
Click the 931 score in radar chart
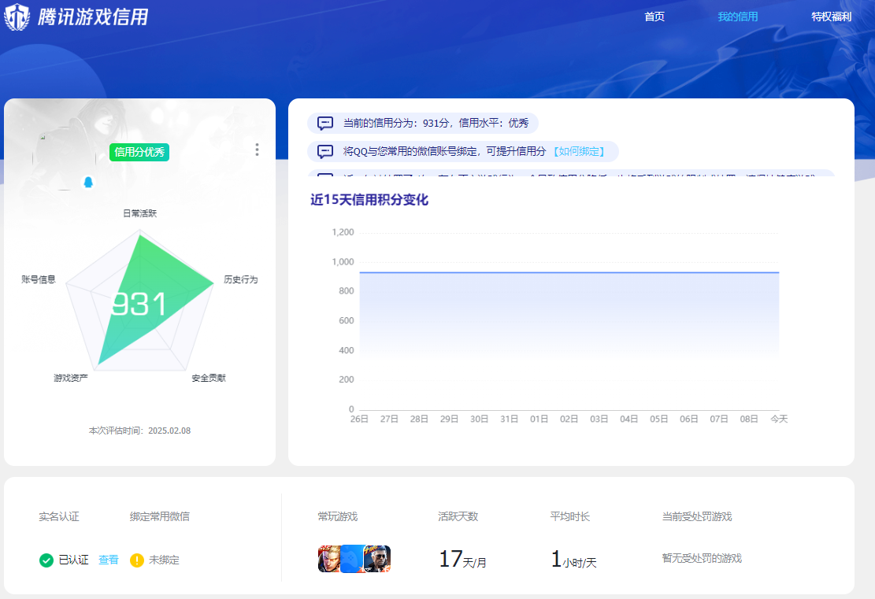tap(139, 305)
